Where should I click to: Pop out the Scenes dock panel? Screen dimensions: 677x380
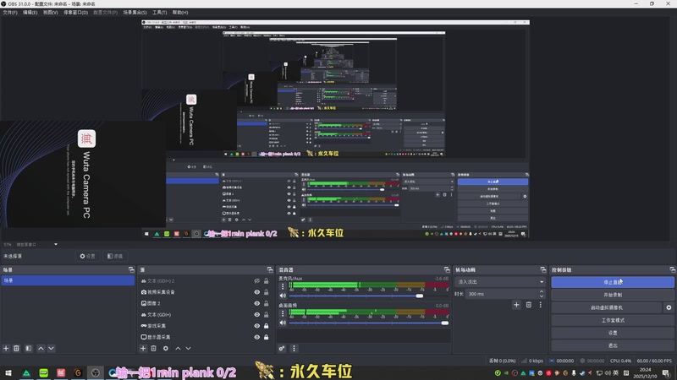[131, 269]
